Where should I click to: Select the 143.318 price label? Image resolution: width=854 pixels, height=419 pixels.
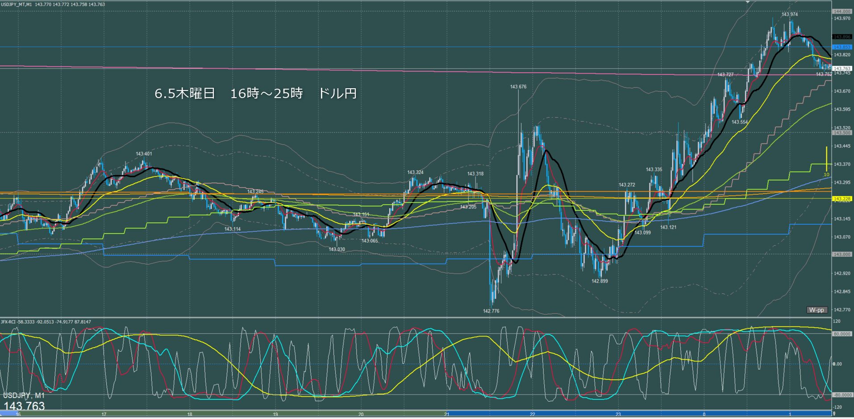pyautogui.click(x=475, y=174)
